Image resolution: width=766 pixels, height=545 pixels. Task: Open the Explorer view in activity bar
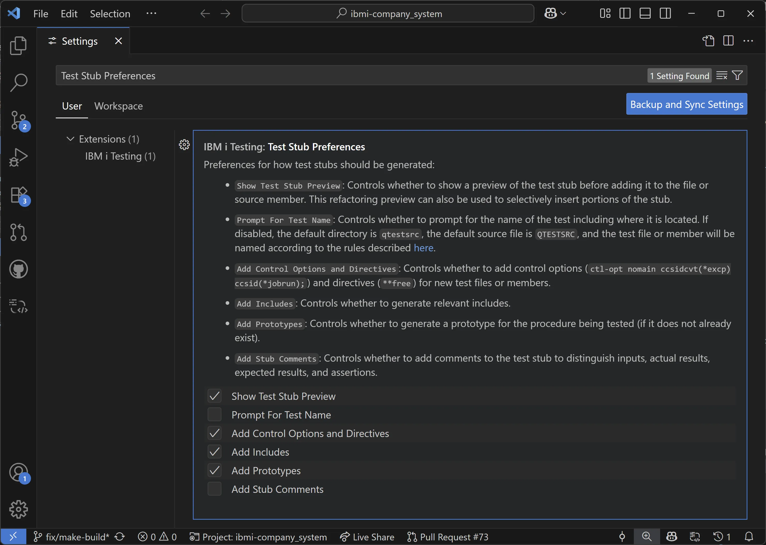[x=18, y=46]
